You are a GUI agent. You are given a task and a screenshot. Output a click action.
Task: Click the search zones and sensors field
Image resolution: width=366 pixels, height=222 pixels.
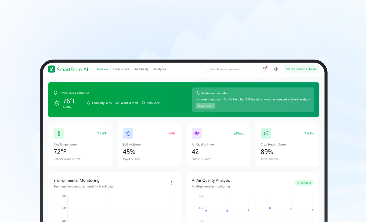coord(229,69)
